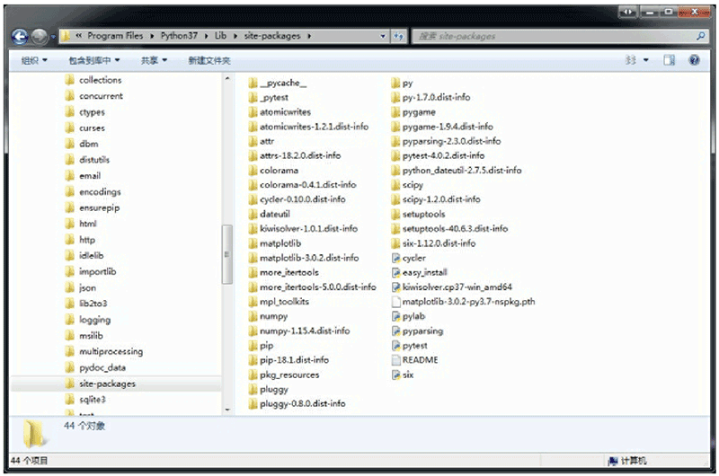Select pyparsing file name
The image size is (719, 476).
[422, 331]
